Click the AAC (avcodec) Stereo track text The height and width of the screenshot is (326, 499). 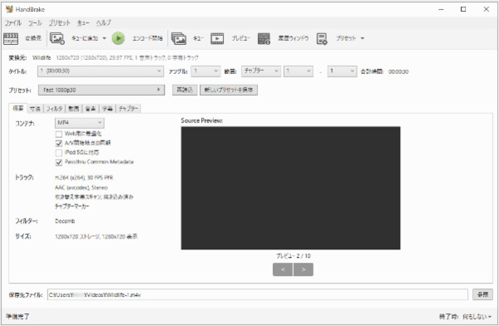click(82, 187)
